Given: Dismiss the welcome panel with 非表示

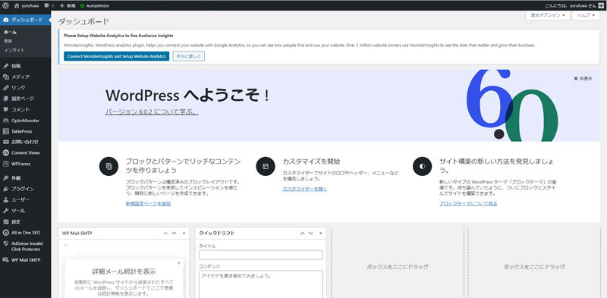Looking at the screenshot, I should (x=583, y=79).
